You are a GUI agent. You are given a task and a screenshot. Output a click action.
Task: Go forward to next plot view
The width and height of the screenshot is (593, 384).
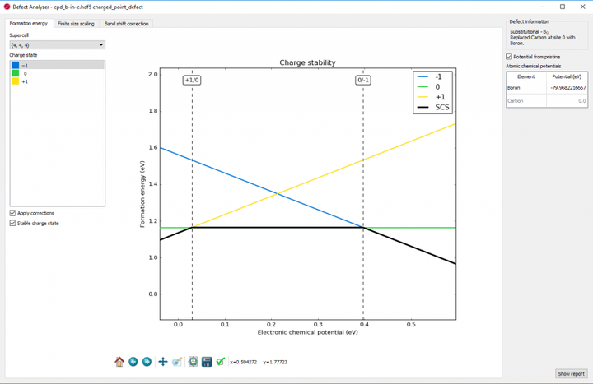[147, 362]
